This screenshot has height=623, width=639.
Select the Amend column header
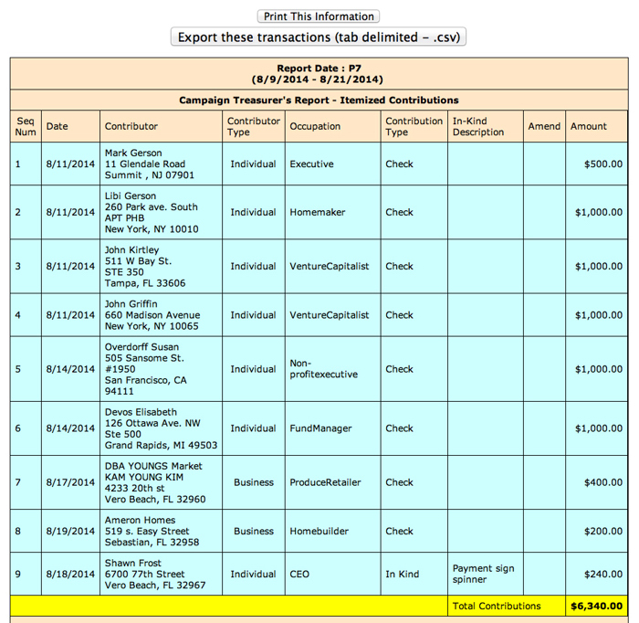(x=544, y=126)
